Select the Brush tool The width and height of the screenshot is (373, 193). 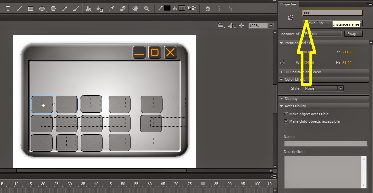click(x=76, y=9)
